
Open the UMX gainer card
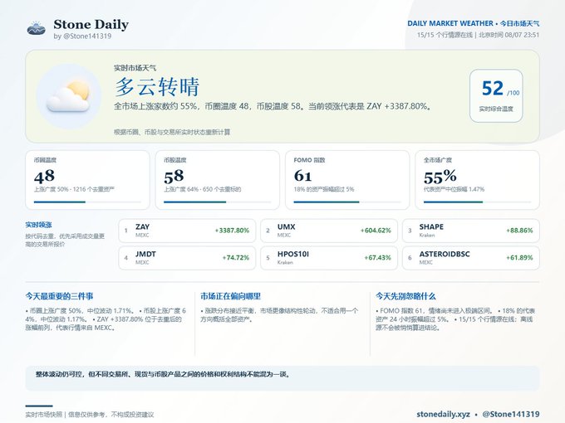click(329, 231)
